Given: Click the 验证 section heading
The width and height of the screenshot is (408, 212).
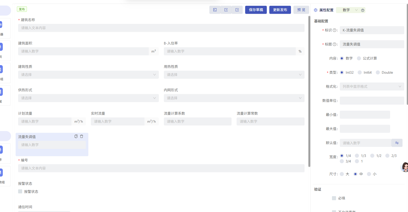Looking at the screenshot, I should (x=318, y=189).
